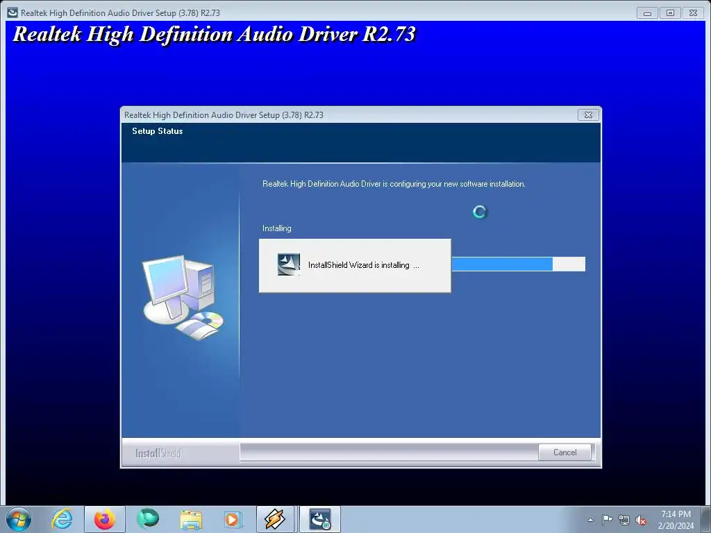This screenshot has height=533, width=711.
Task: Open the Action Center flag icon
Action: (x=607, y=520)
